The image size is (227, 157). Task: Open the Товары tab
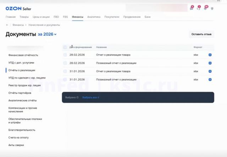point(24,17)
